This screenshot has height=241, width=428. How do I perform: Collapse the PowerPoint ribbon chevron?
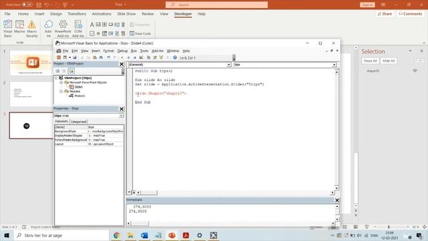424,43
